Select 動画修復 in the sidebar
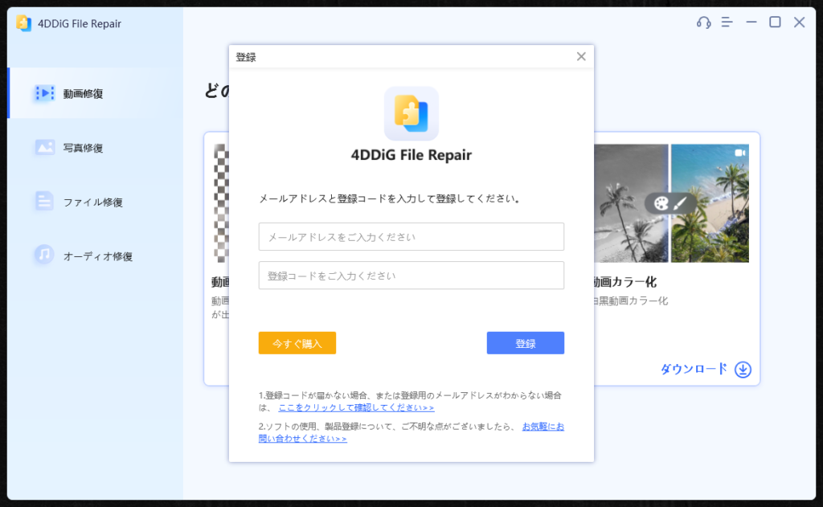The width and height of the screenshot is (823, 507). pos(80,91)
